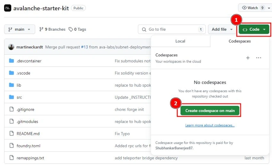This screenshot has height=165, width=272.
Task: Open the 'Fix Typo' commit message
Action: pos(122,134)
